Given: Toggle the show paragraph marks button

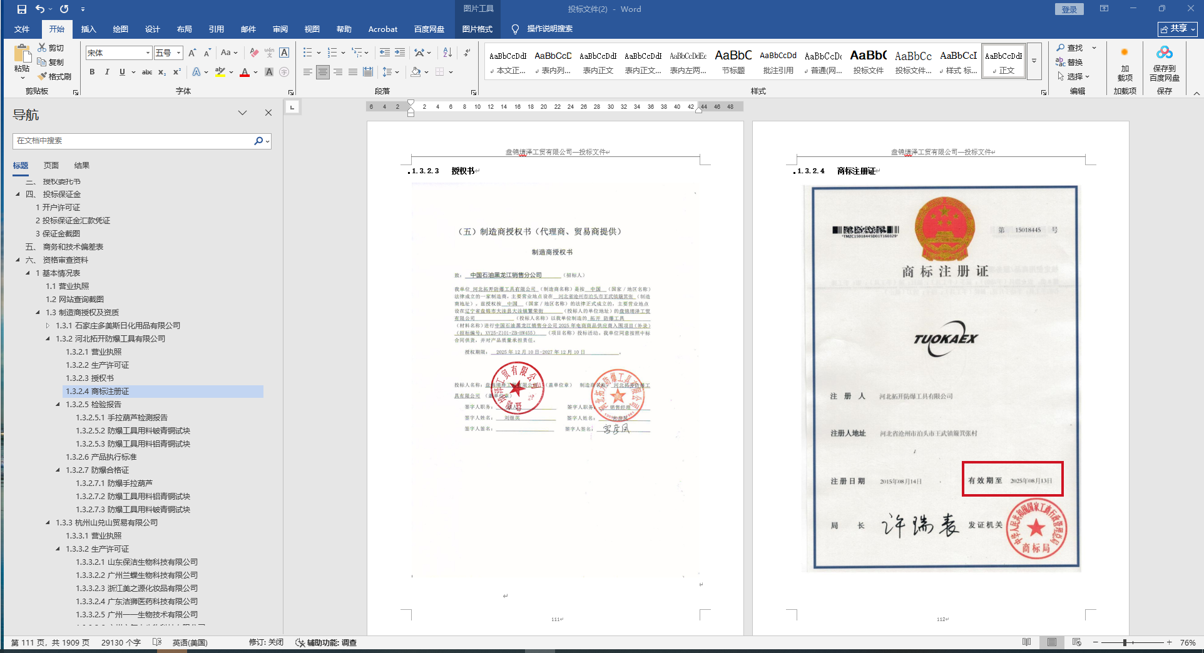Looking at the screenshot, I should tap(467, 53).
